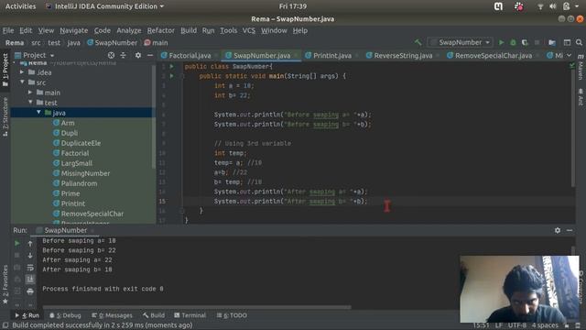Move up stack trace arrow in Run panel
This screenshot has height=330, width=586.
[x=30, y=244]
